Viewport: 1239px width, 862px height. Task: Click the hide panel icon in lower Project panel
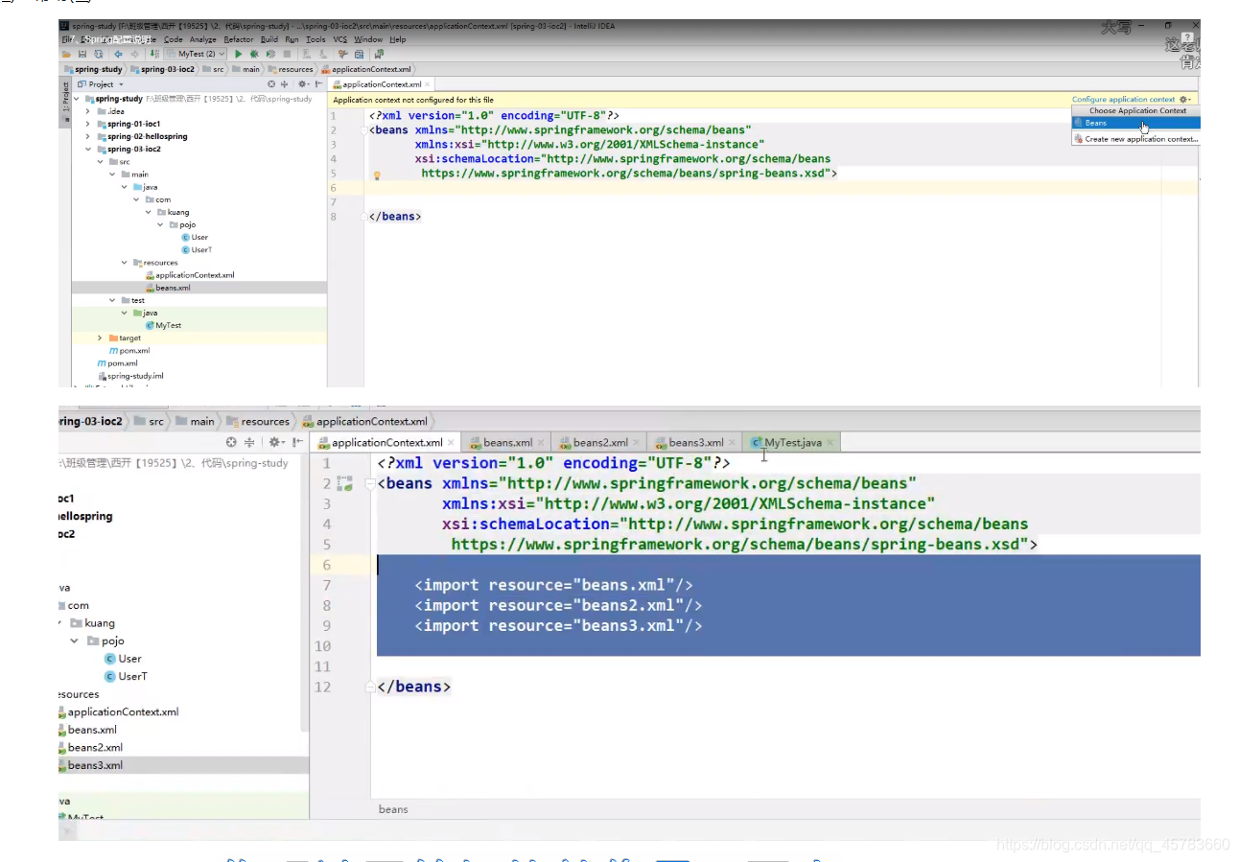click(297, 442)
